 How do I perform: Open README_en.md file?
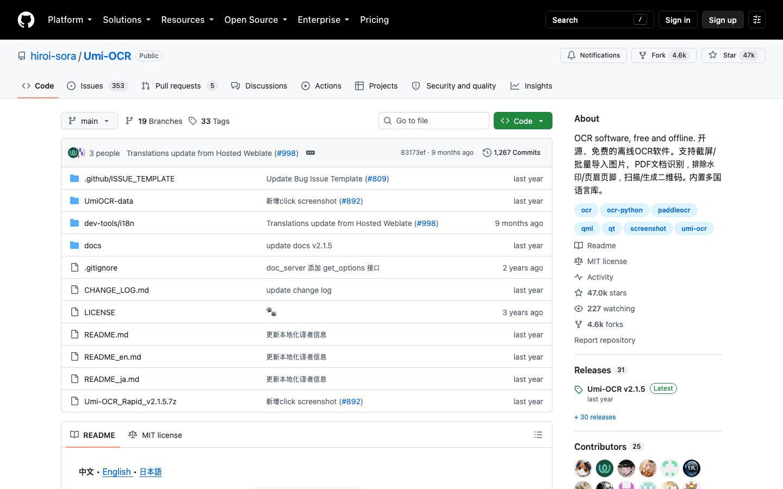pyautogui.click(x=113, y=357)
